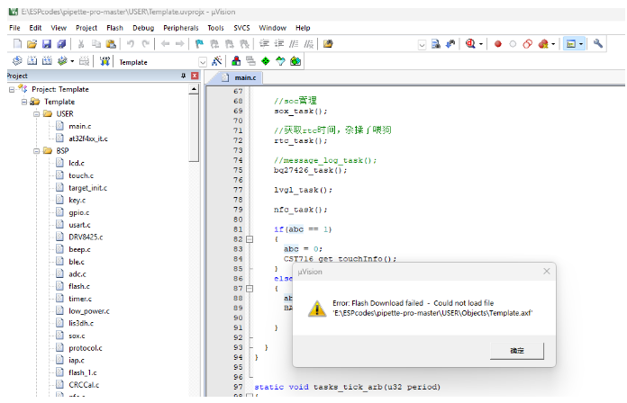The image size is (627, 403).
Task: Click line number 97 in the gutter
Action: 239,387
